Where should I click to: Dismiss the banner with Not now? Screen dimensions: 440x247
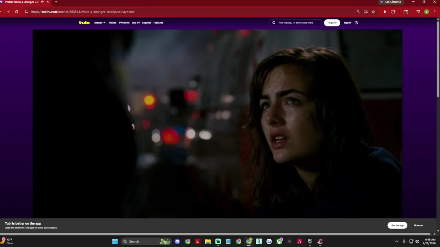click(418, 225)
